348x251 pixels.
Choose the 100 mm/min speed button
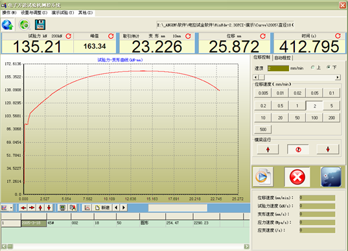[314, 118]
